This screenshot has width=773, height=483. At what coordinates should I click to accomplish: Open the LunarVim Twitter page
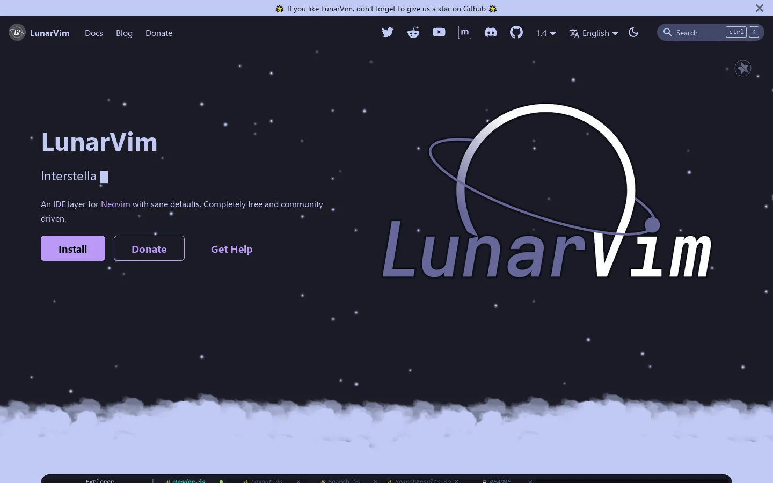coord(388,32)
